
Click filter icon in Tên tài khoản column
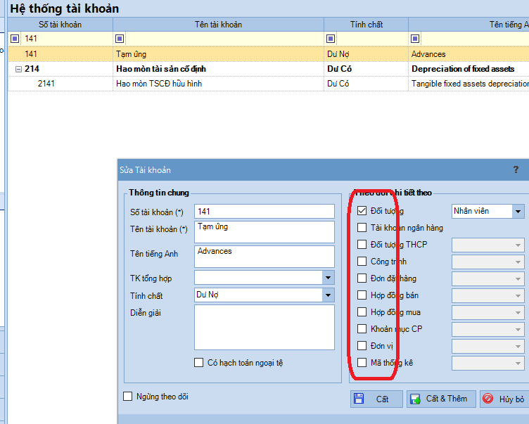click(120, 39)
